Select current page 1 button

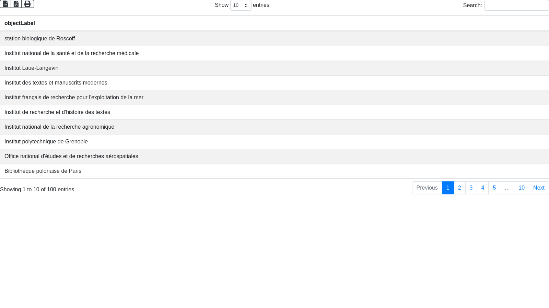tap(448, 188)
